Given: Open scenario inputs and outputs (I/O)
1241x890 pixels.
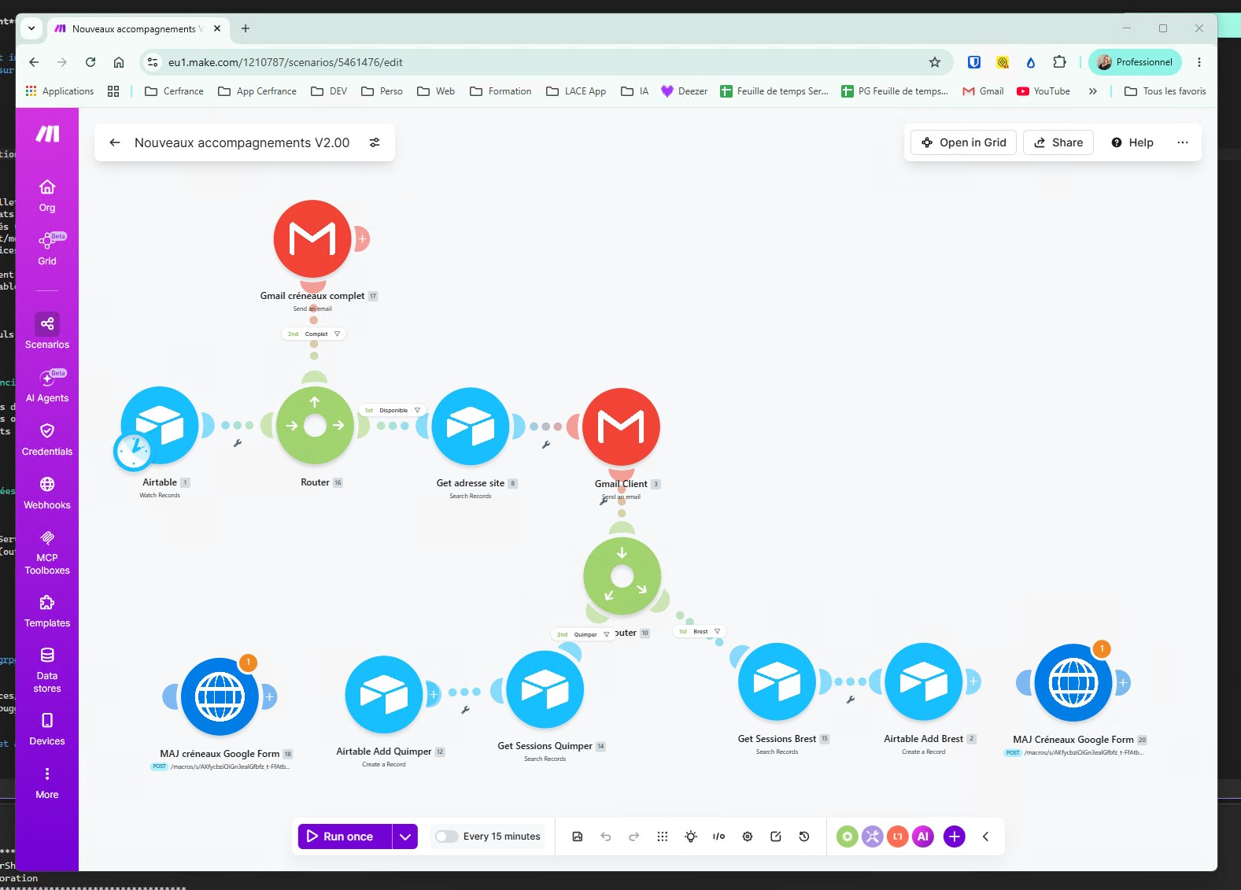Looking at the screenshot, I should pos(719,836).
